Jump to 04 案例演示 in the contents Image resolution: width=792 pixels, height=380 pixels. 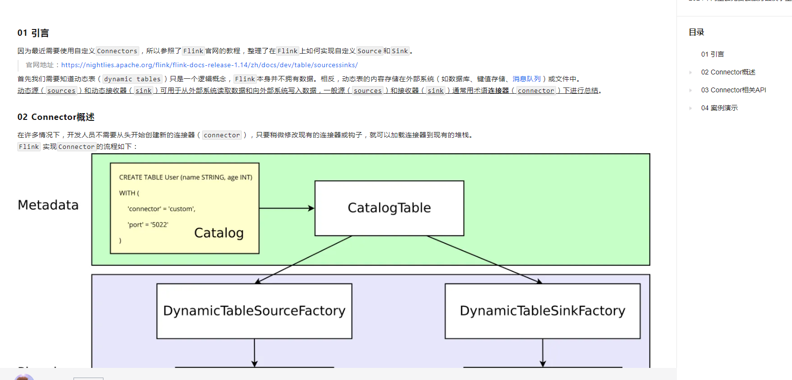pos(719,108)
